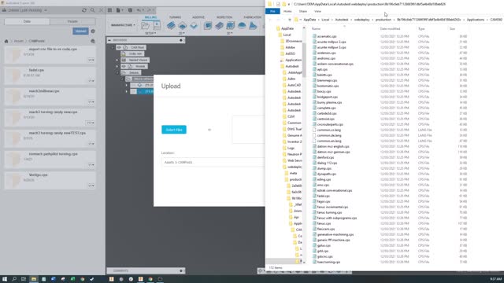The image size is (504, 283).
Task: Click the blue Upload button
Action: coord(80,31)
